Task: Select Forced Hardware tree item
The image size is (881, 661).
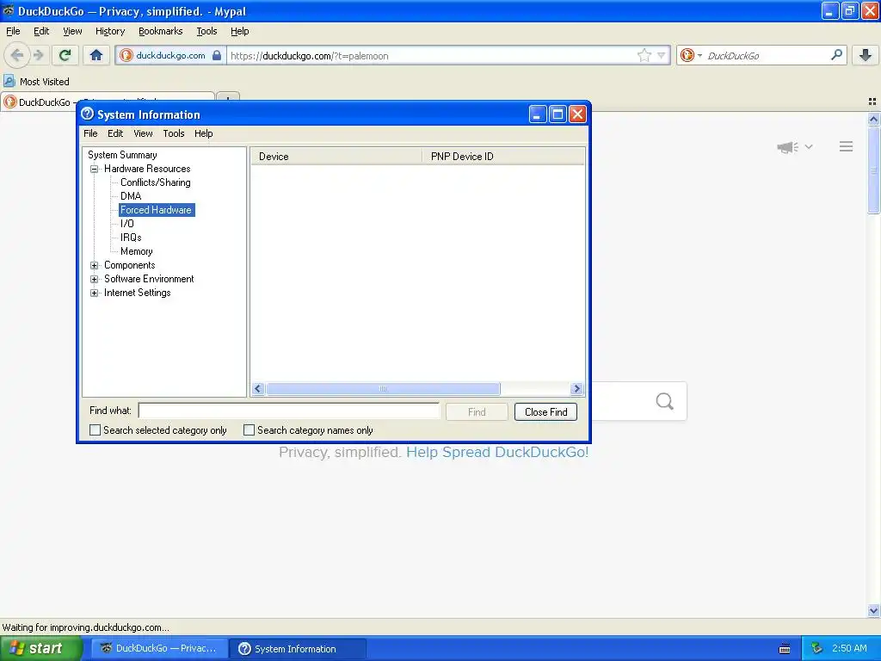Action: coord(157,210)
